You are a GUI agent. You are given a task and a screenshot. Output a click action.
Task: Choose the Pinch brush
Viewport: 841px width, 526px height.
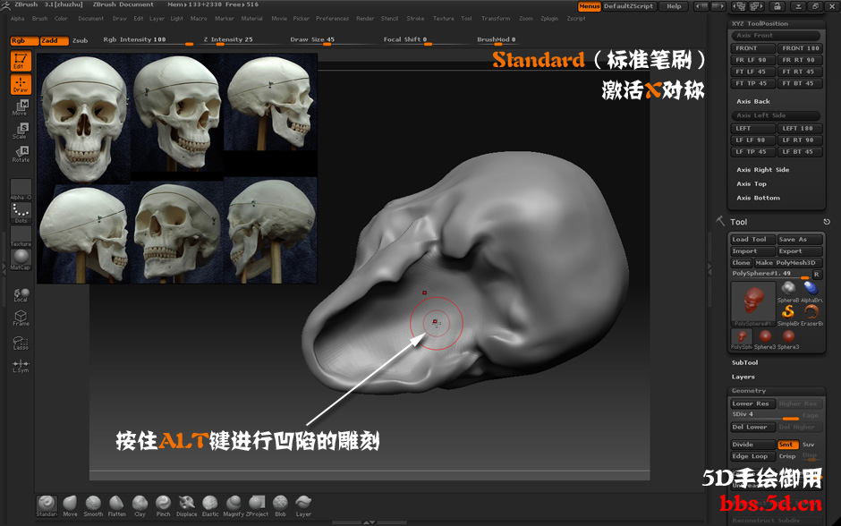pyautogui.click(x=163, y=505)
